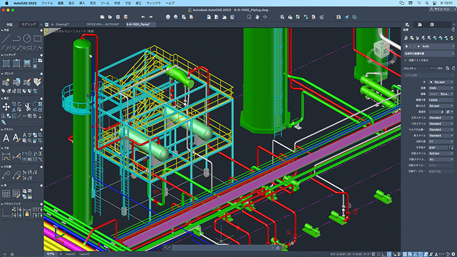The width and height of the screenshot is (457, 257).
Task: Click the Open file folder icon
Action: pos(110,17)
